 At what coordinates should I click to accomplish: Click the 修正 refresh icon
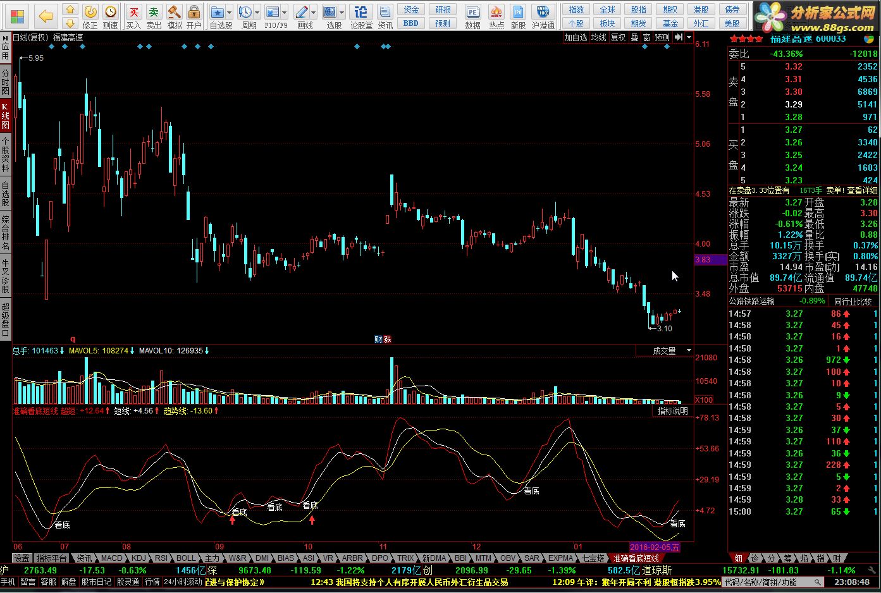pos(90,11)
